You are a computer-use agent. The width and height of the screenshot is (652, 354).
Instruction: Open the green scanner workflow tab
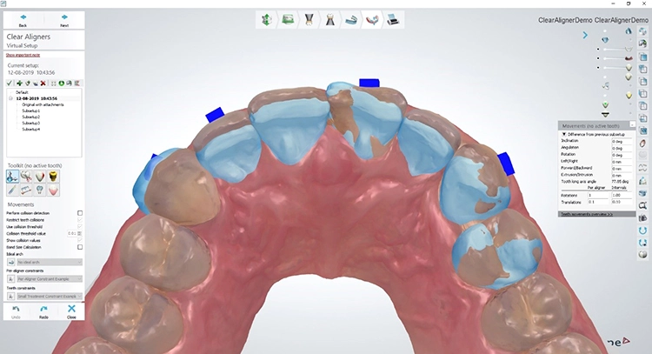pyautogui.click(x=288, y=19)
